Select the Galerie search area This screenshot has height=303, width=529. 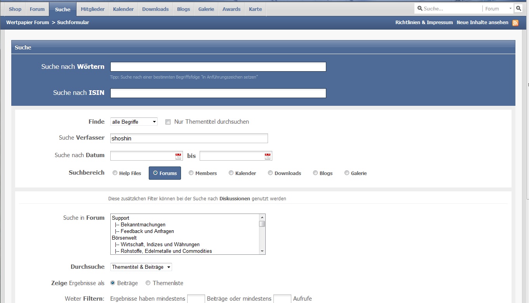tap(347, 173)
